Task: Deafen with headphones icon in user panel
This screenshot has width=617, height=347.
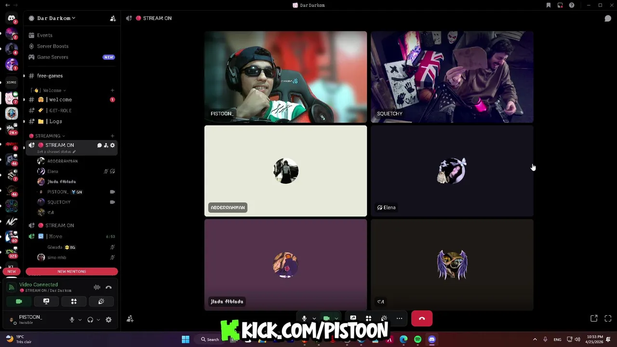Action: pos(90,320)
